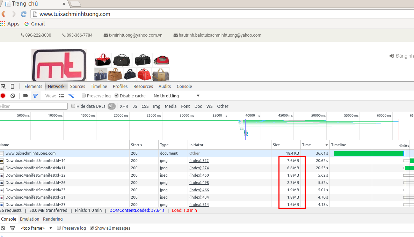Reload the page with the refresh icon
The width and height of the screenshot is (414, 237).
[24, 14]
